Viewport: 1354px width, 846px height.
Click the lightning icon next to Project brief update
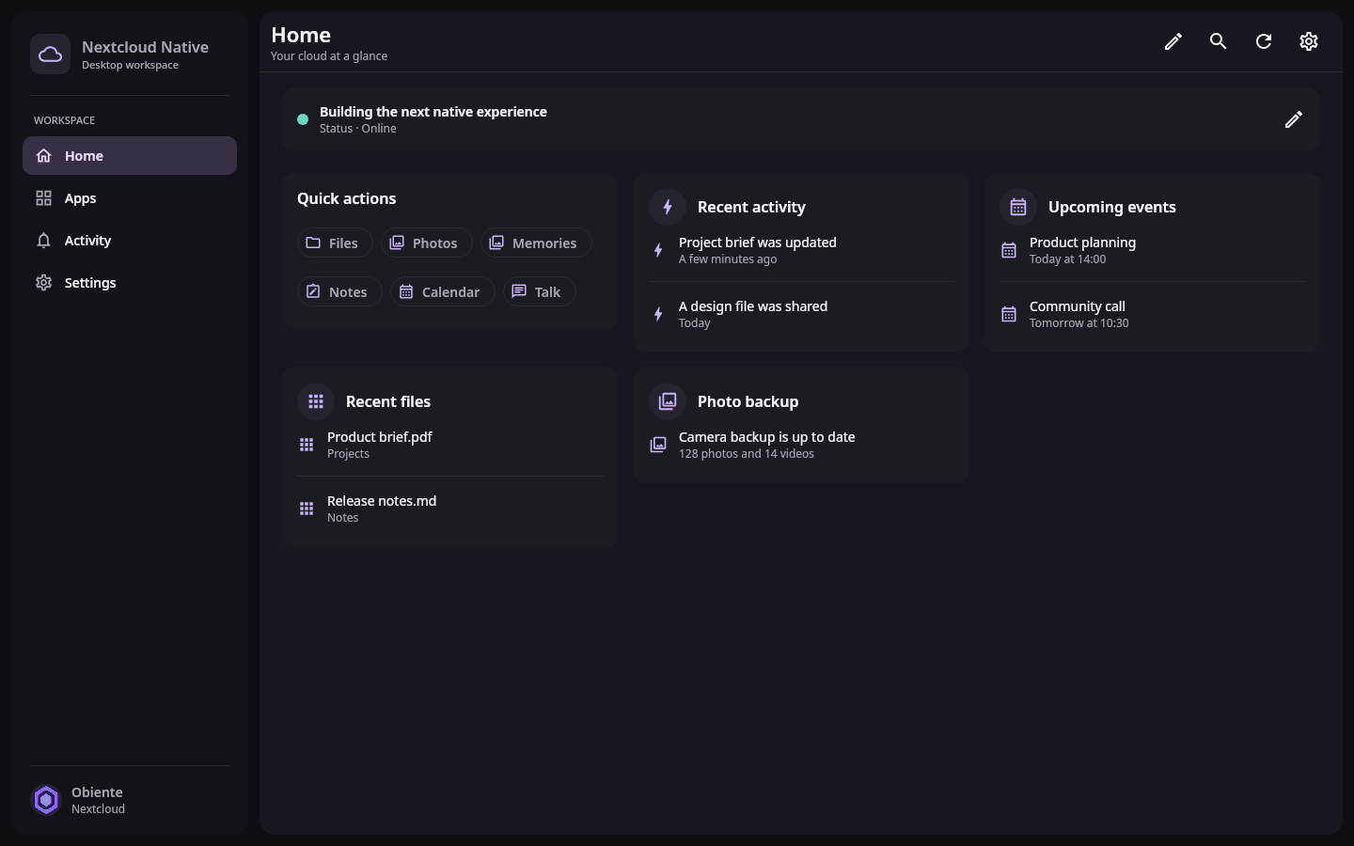(658, 250)
